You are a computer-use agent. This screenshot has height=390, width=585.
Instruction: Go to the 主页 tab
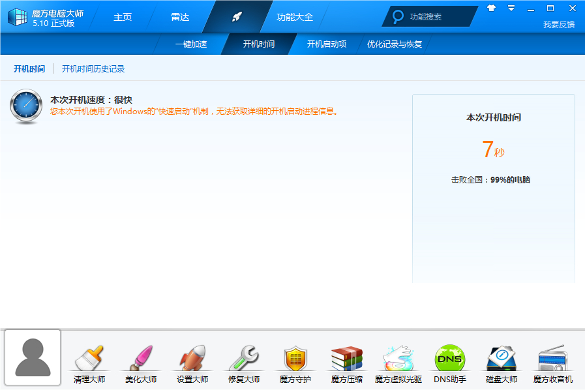(123, 17)
